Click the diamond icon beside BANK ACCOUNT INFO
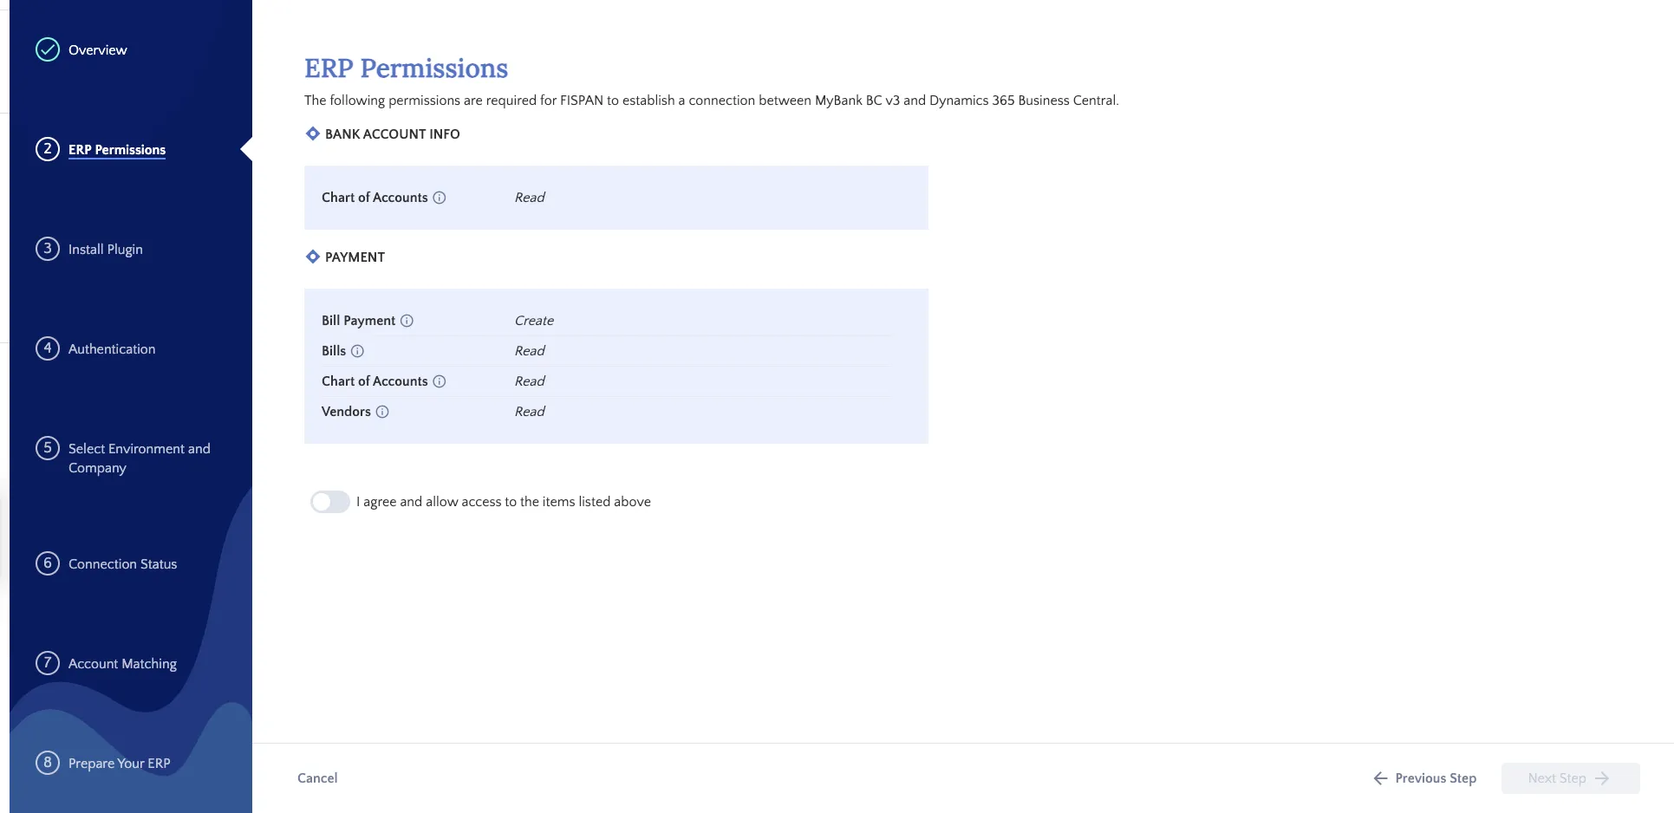The width and height of the screenshot is (1674, 813). pyautogui.click(x=313, y=133)
